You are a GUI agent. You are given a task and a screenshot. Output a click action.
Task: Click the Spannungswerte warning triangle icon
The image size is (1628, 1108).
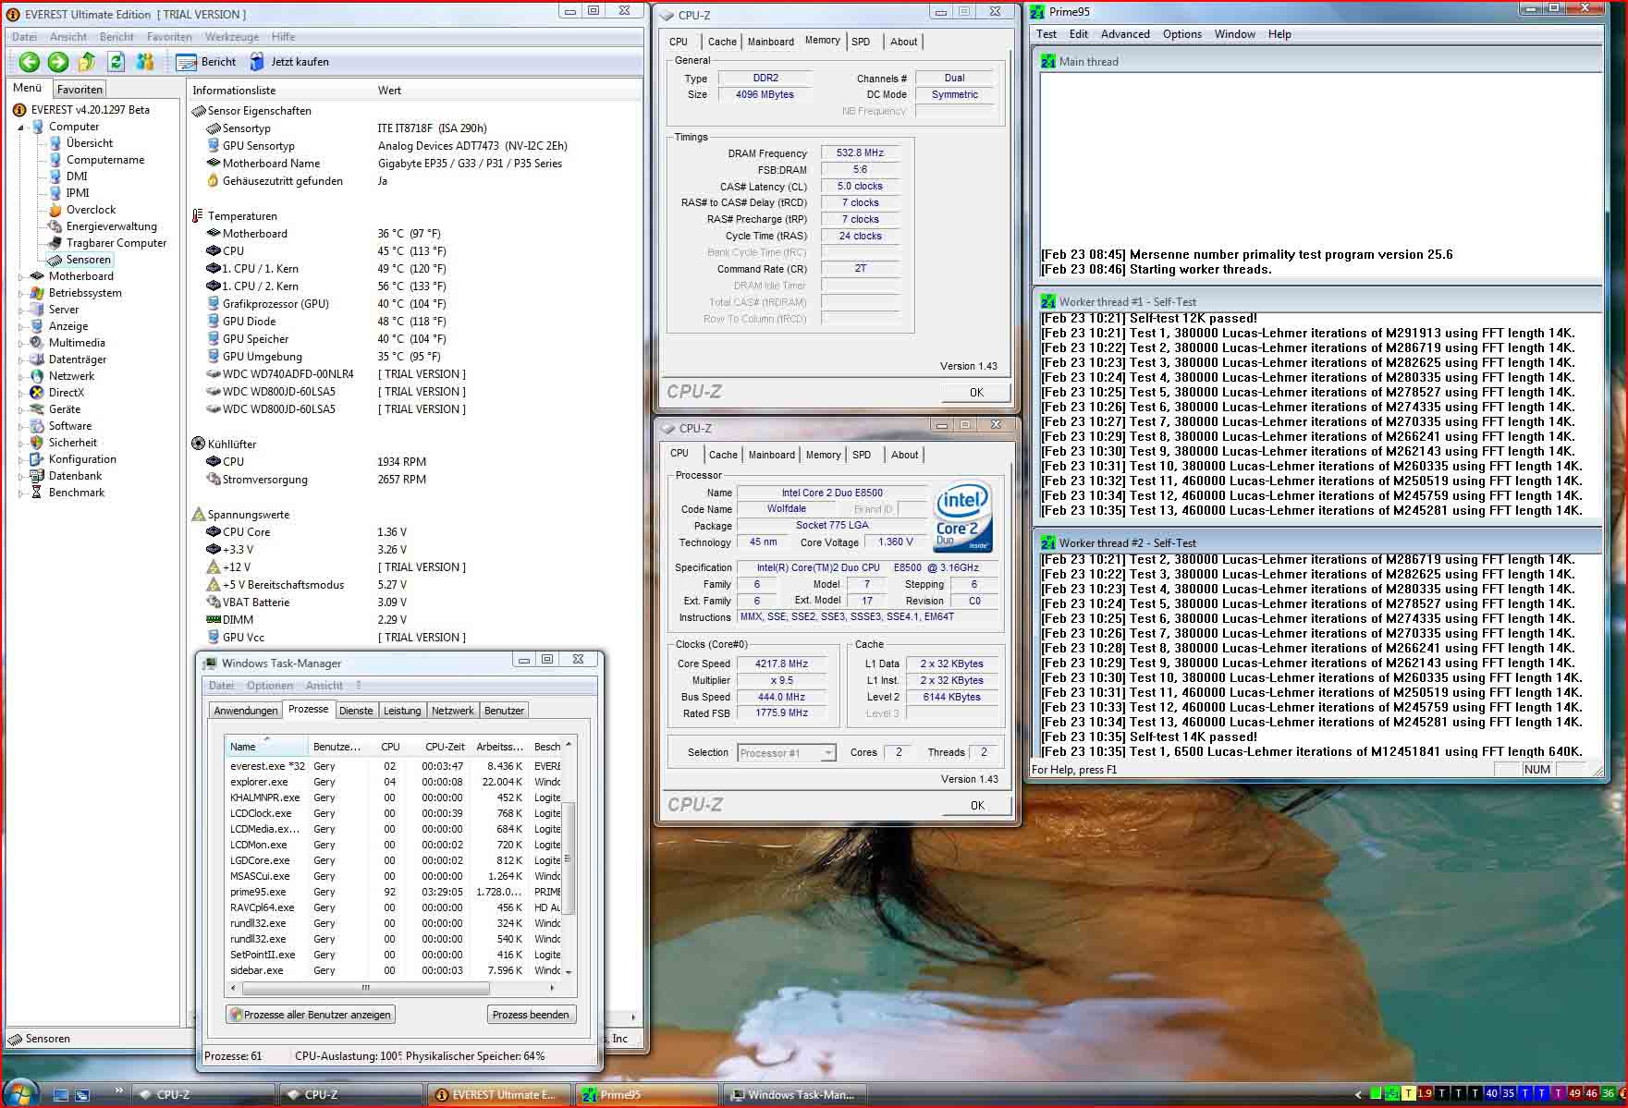(198, 515)
